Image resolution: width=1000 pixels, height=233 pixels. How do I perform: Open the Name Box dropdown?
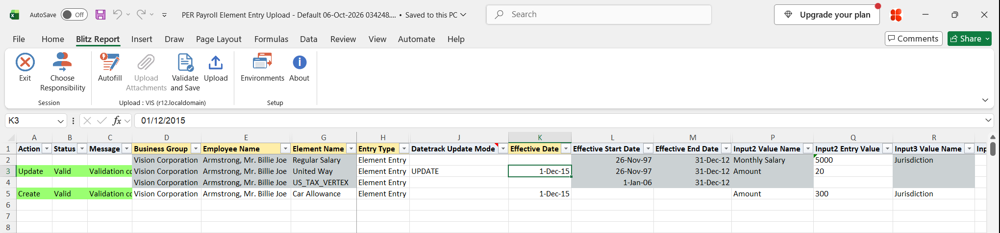click(61, 121)
